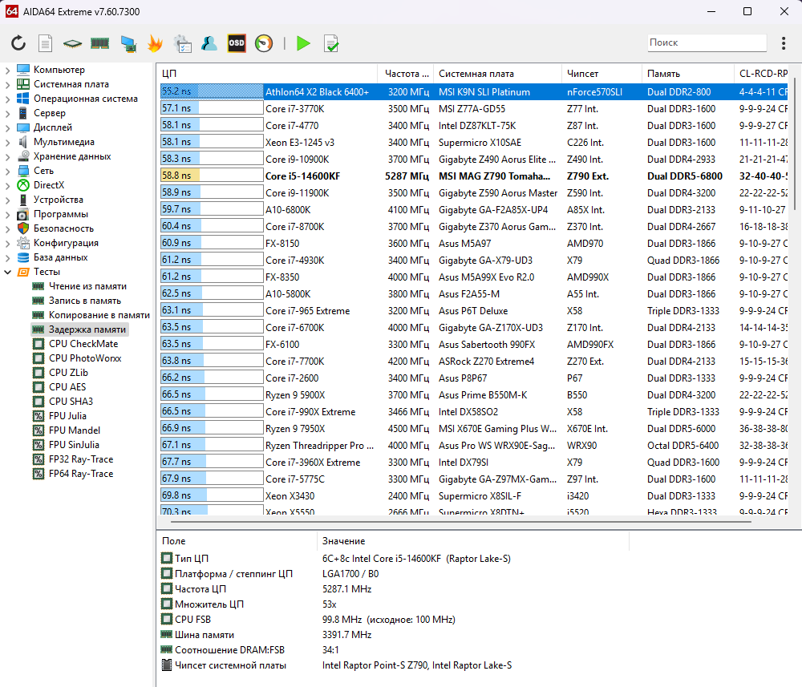Open the CPU CheckMate benchmark
Image resolution: width=802 pixels, height=687 pixels.
click(x=83, y=344)
